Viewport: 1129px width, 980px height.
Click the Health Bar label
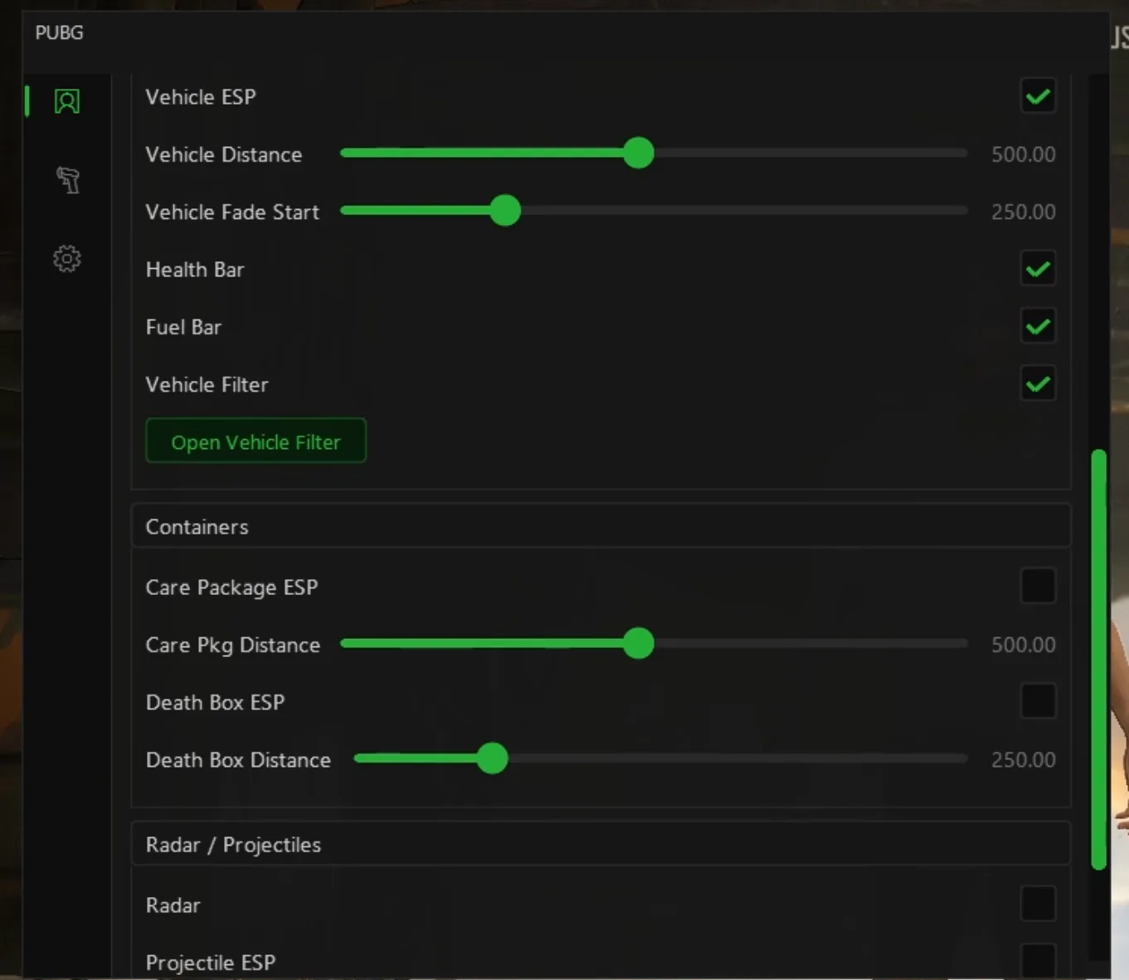click(x=195, y=270)
